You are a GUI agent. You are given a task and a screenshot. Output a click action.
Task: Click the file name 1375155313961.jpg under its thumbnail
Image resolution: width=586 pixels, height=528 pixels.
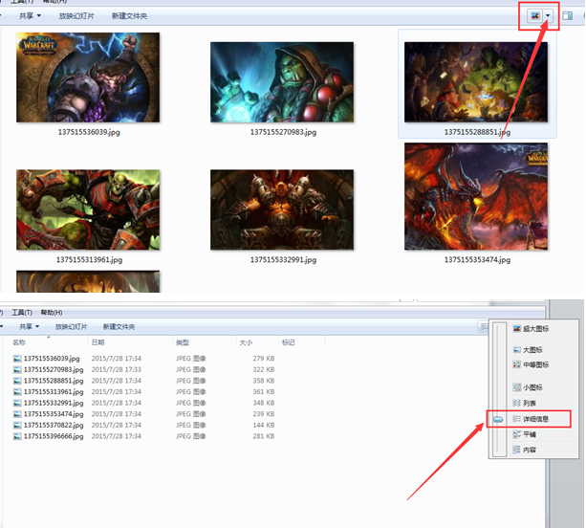click(89, 259)
